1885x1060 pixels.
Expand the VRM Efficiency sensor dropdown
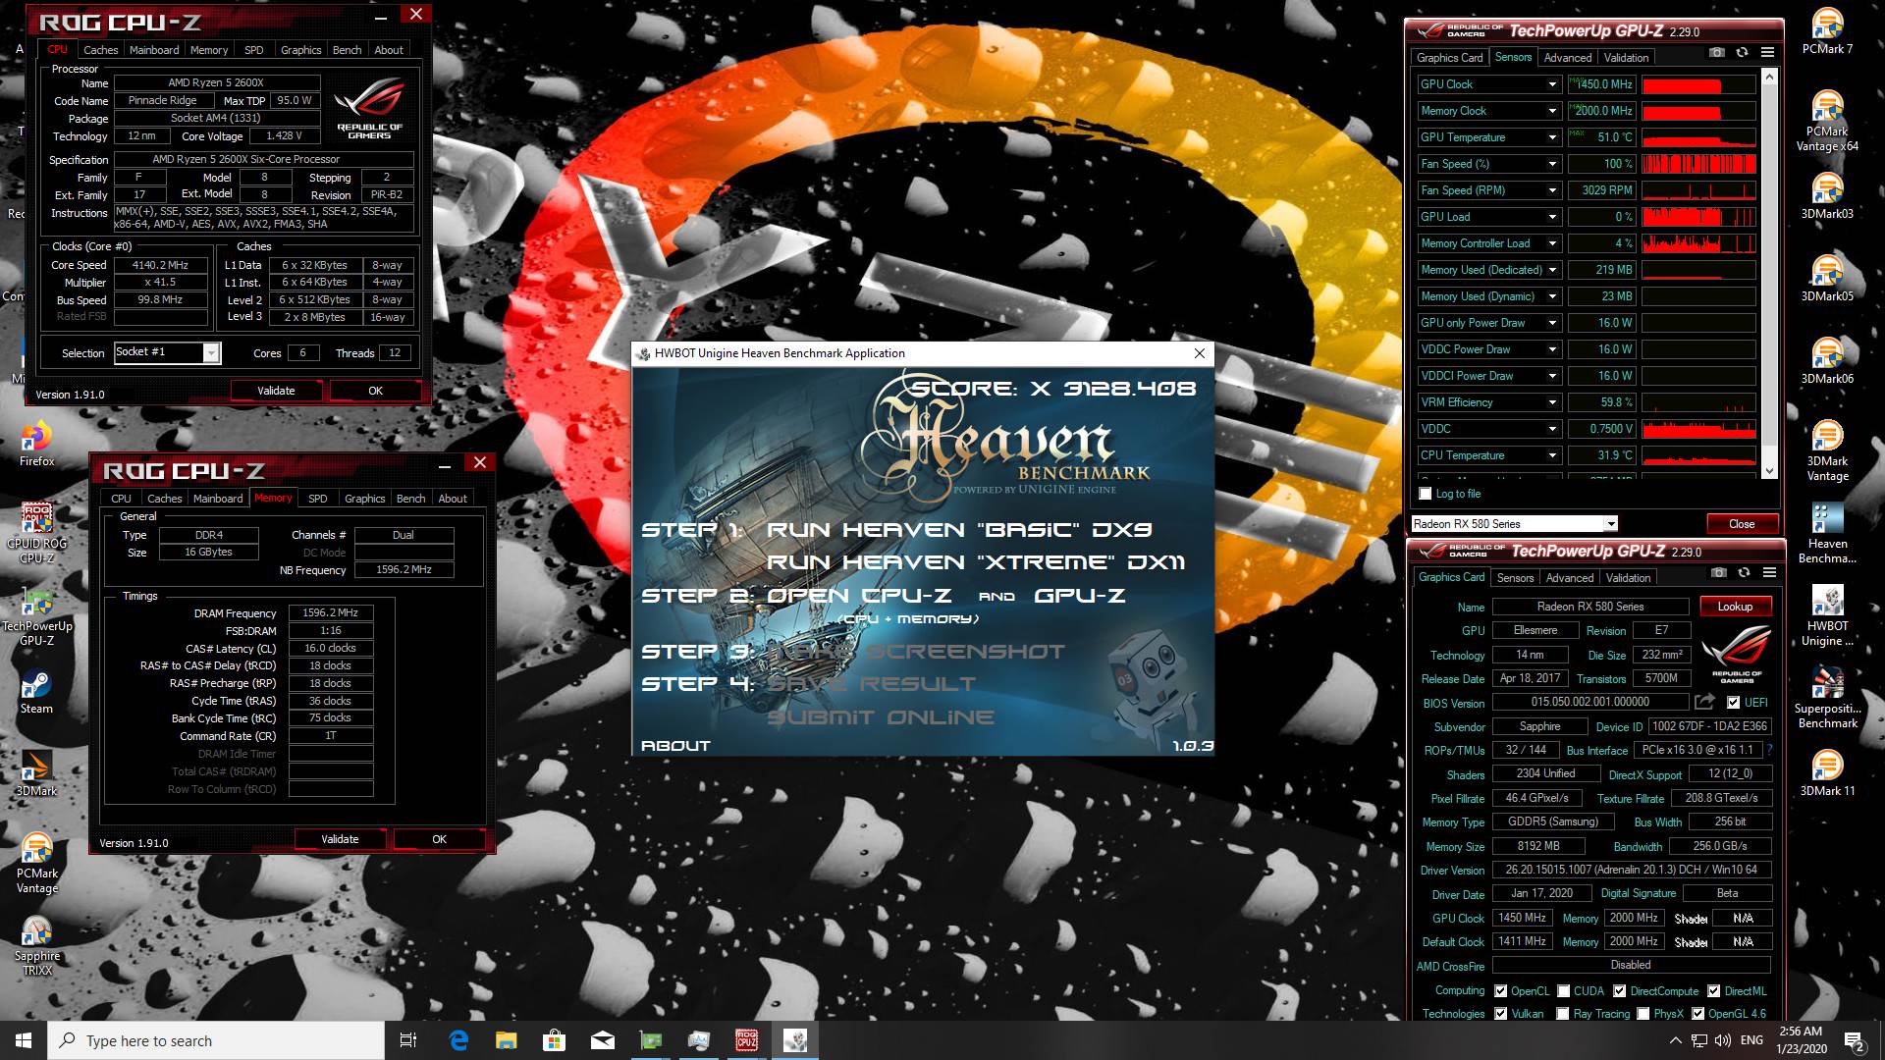tap(1552, 402)
